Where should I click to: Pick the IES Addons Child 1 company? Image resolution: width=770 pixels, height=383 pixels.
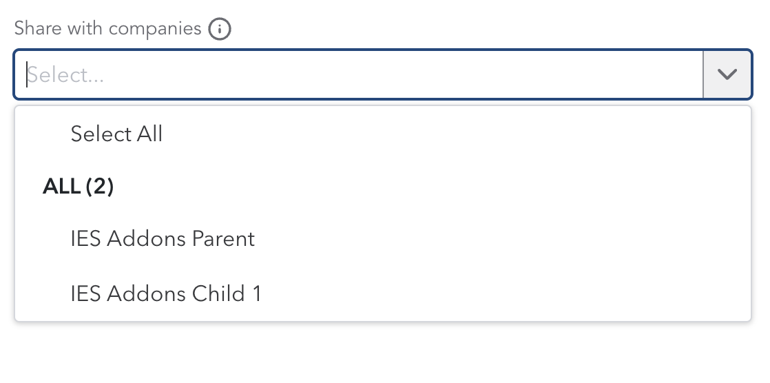click(166, 294)
